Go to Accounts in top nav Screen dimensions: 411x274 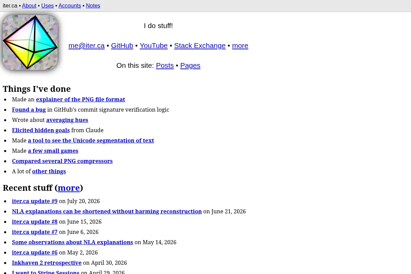[70, 5]
